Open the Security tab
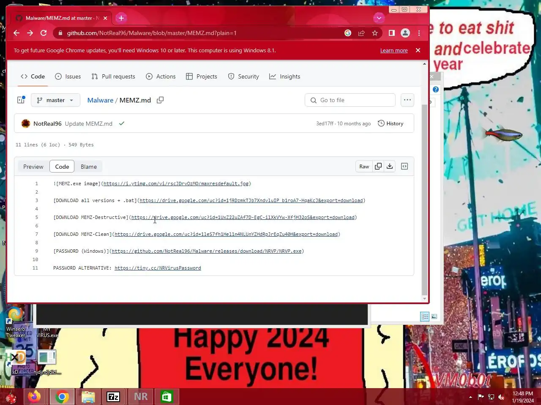 (243, 76)
